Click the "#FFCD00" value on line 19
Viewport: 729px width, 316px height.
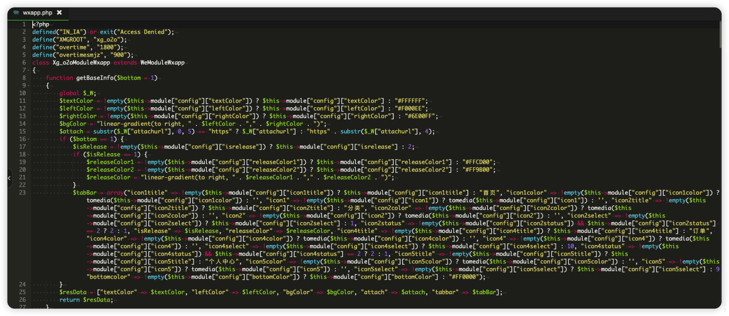click(x=477, y=162)
